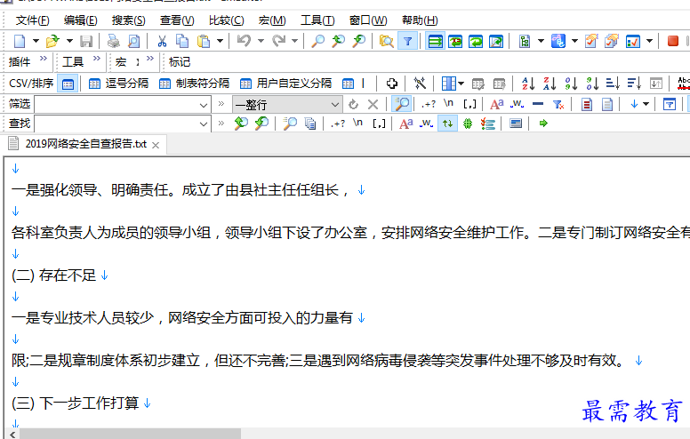Toggle the CSV normal mode table button
This screenshot has width=690, height=439.
click(68, 84)
